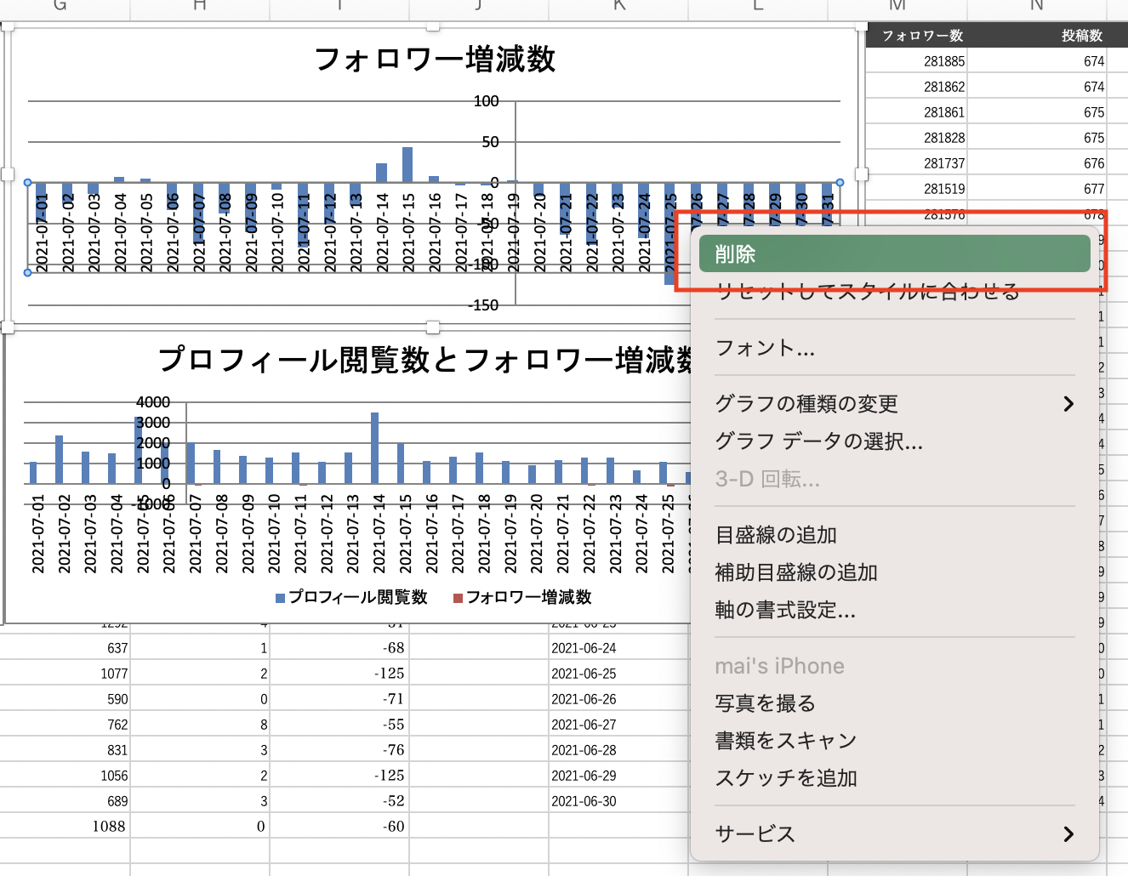The height and width of the screenshot is (876, 1128).
Task: Select 補助目盛線の追加 option
Action: click(796, 572)
